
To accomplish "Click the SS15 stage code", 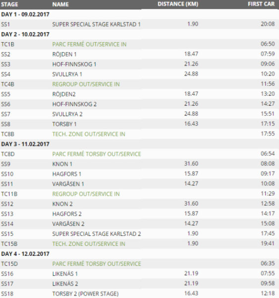I will click(x=7, y=234).
